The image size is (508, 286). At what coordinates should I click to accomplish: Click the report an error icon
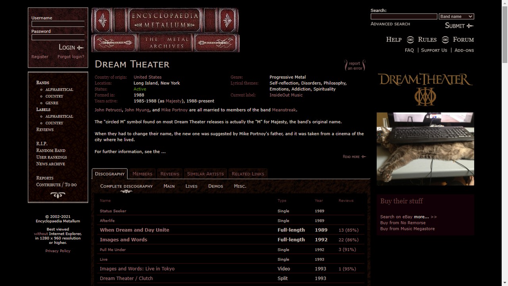355,66
